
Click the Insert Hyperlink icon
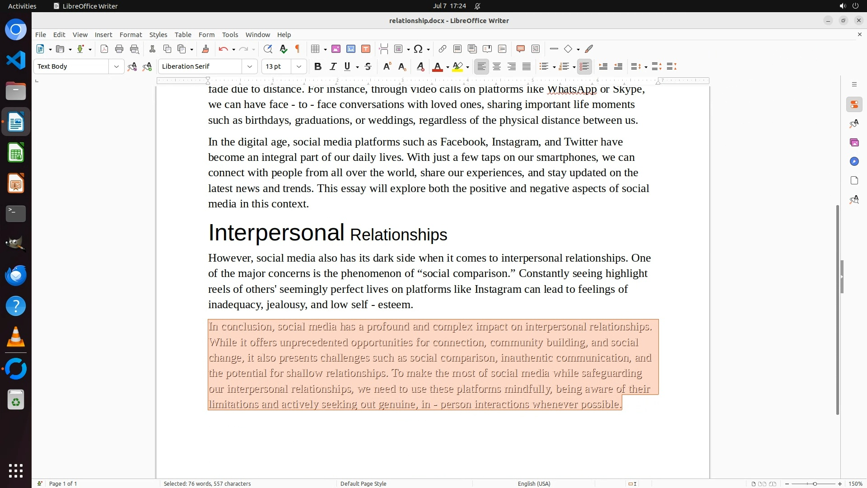click(443, 49)
